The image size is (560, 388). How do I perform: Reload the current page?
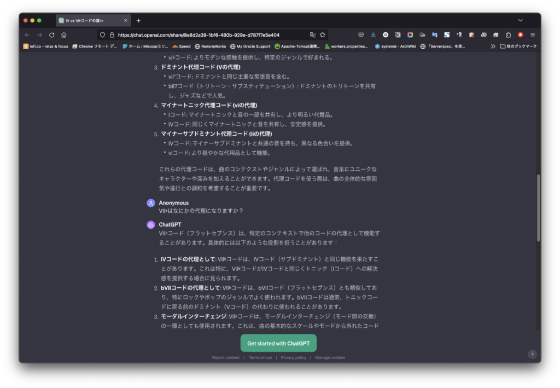coord(51,34)
